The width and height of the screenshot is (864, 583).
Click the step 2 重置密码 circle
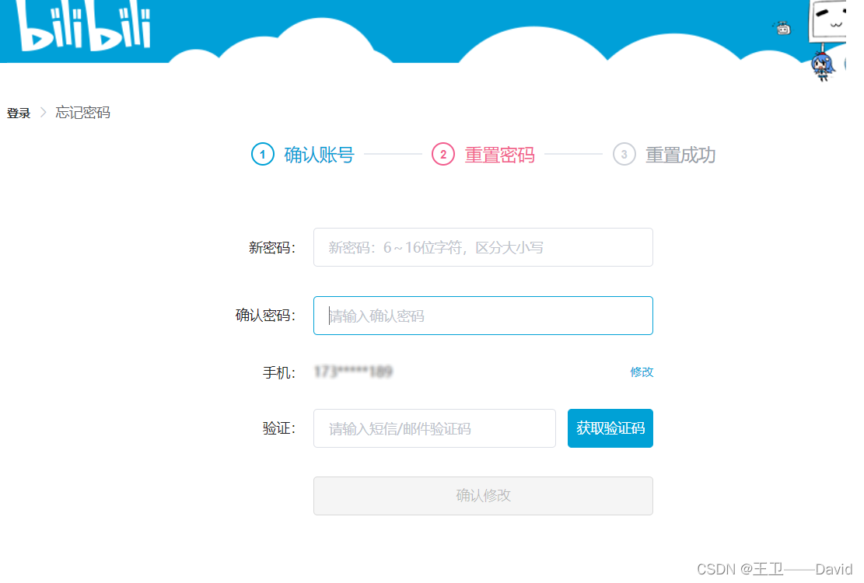coord(442,155)
